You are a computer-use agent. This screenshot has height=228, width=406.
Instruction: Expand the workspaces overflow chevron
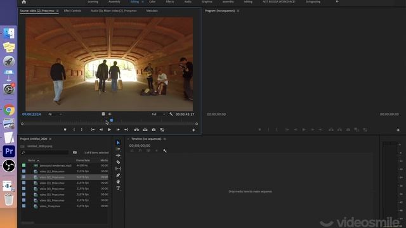pos(337,1)
